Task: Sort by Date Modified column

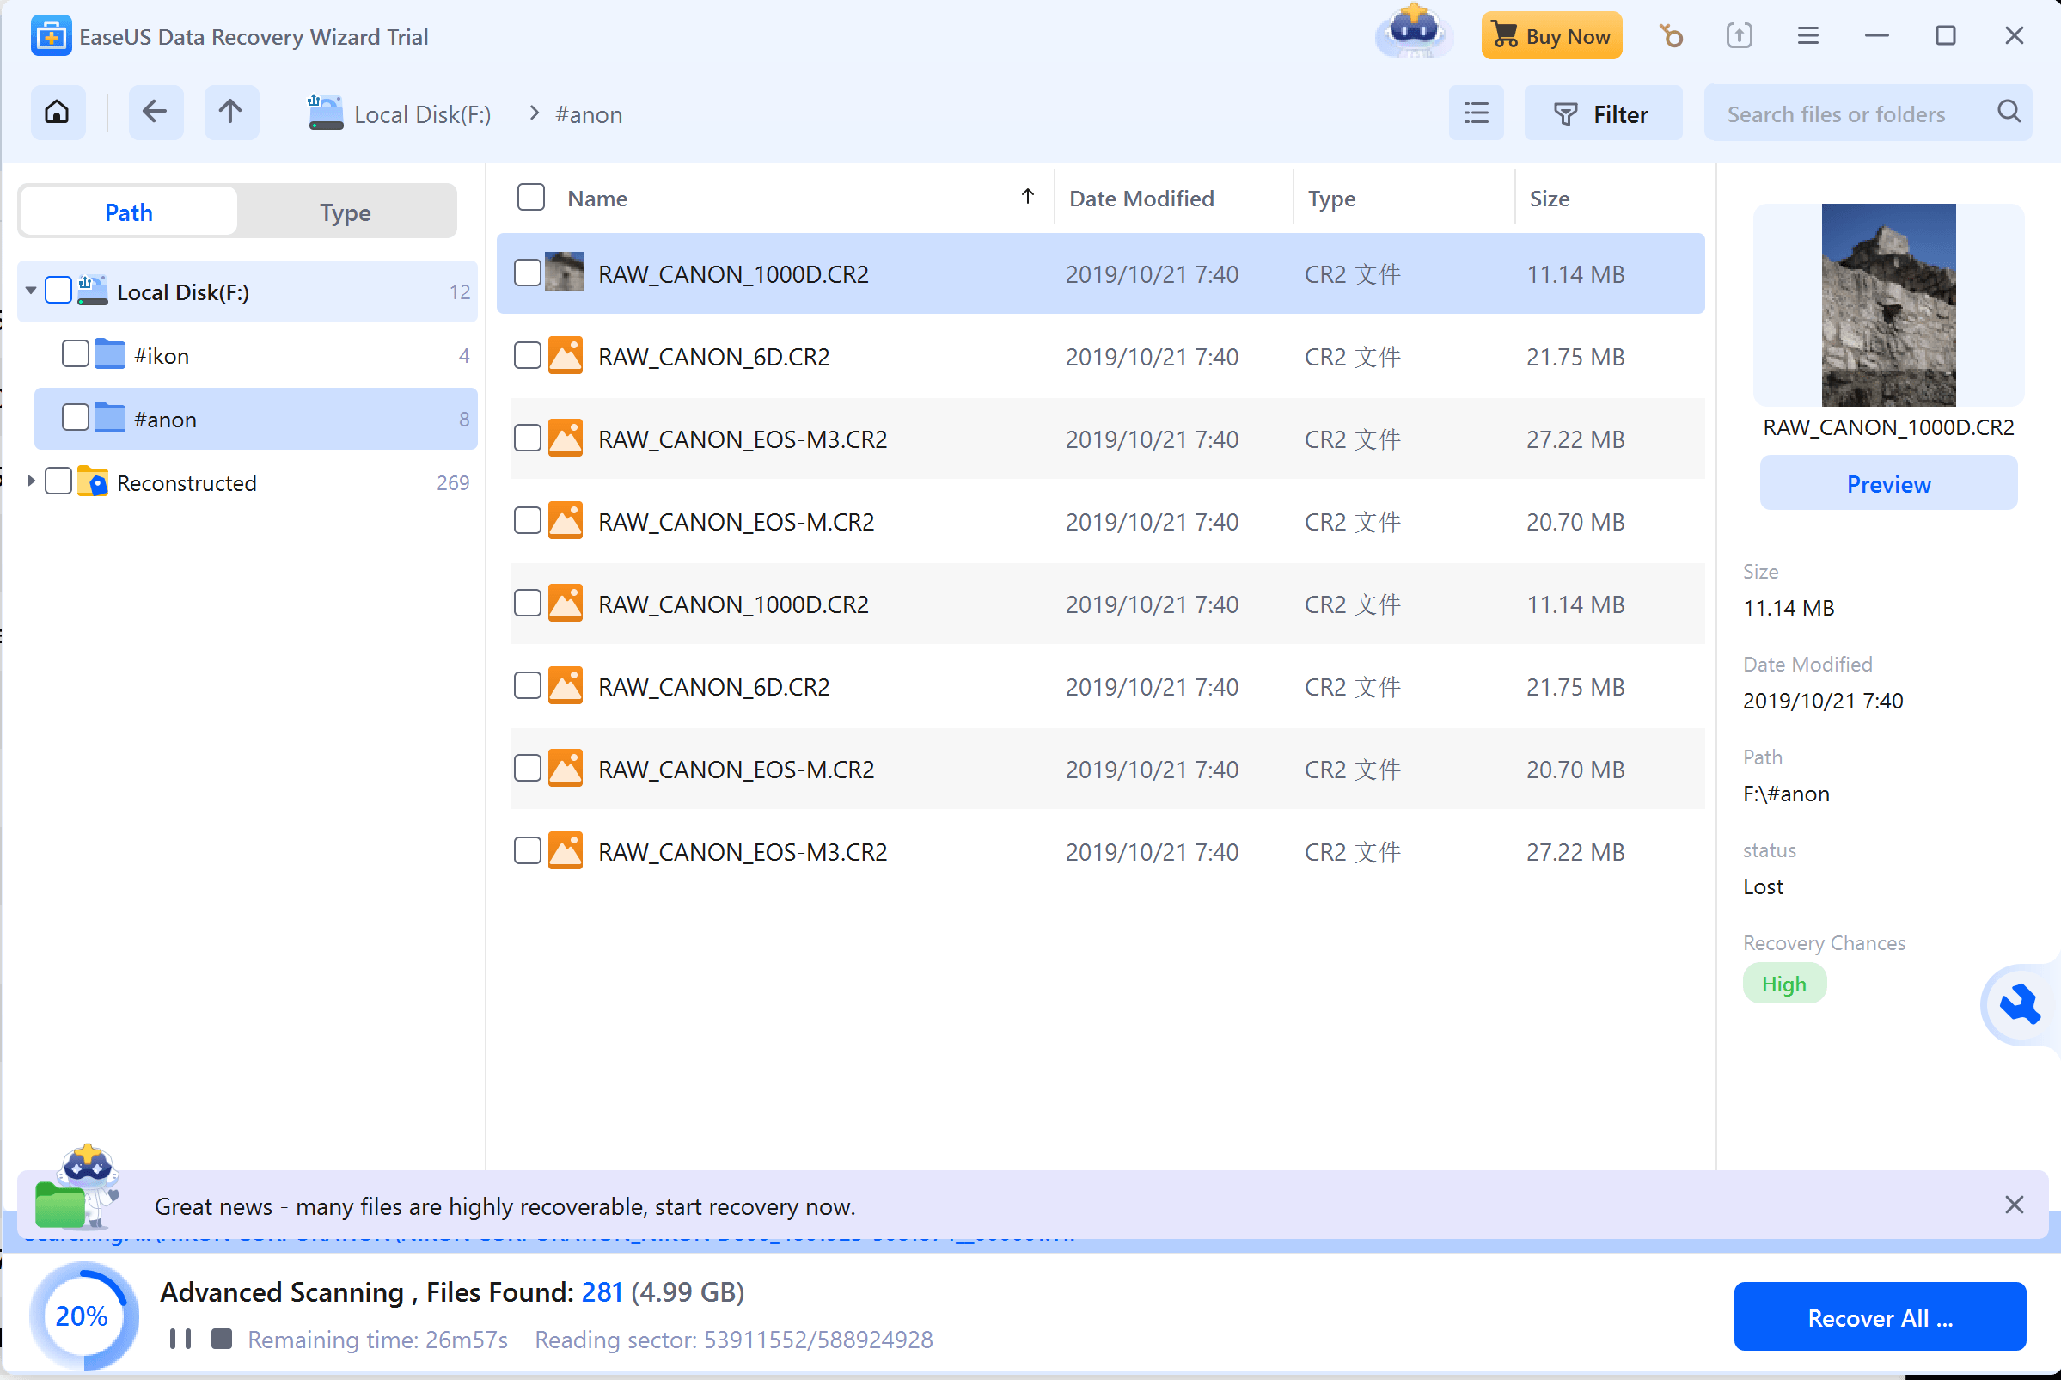Action: pos(1141,199)
